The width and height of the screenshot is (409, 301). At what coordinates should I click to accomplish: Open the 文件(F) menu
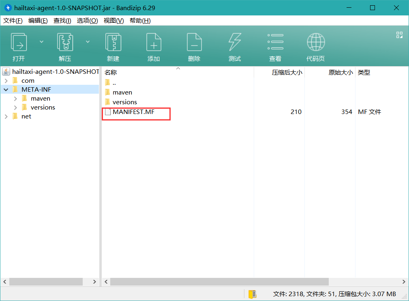tap(13, 21)
